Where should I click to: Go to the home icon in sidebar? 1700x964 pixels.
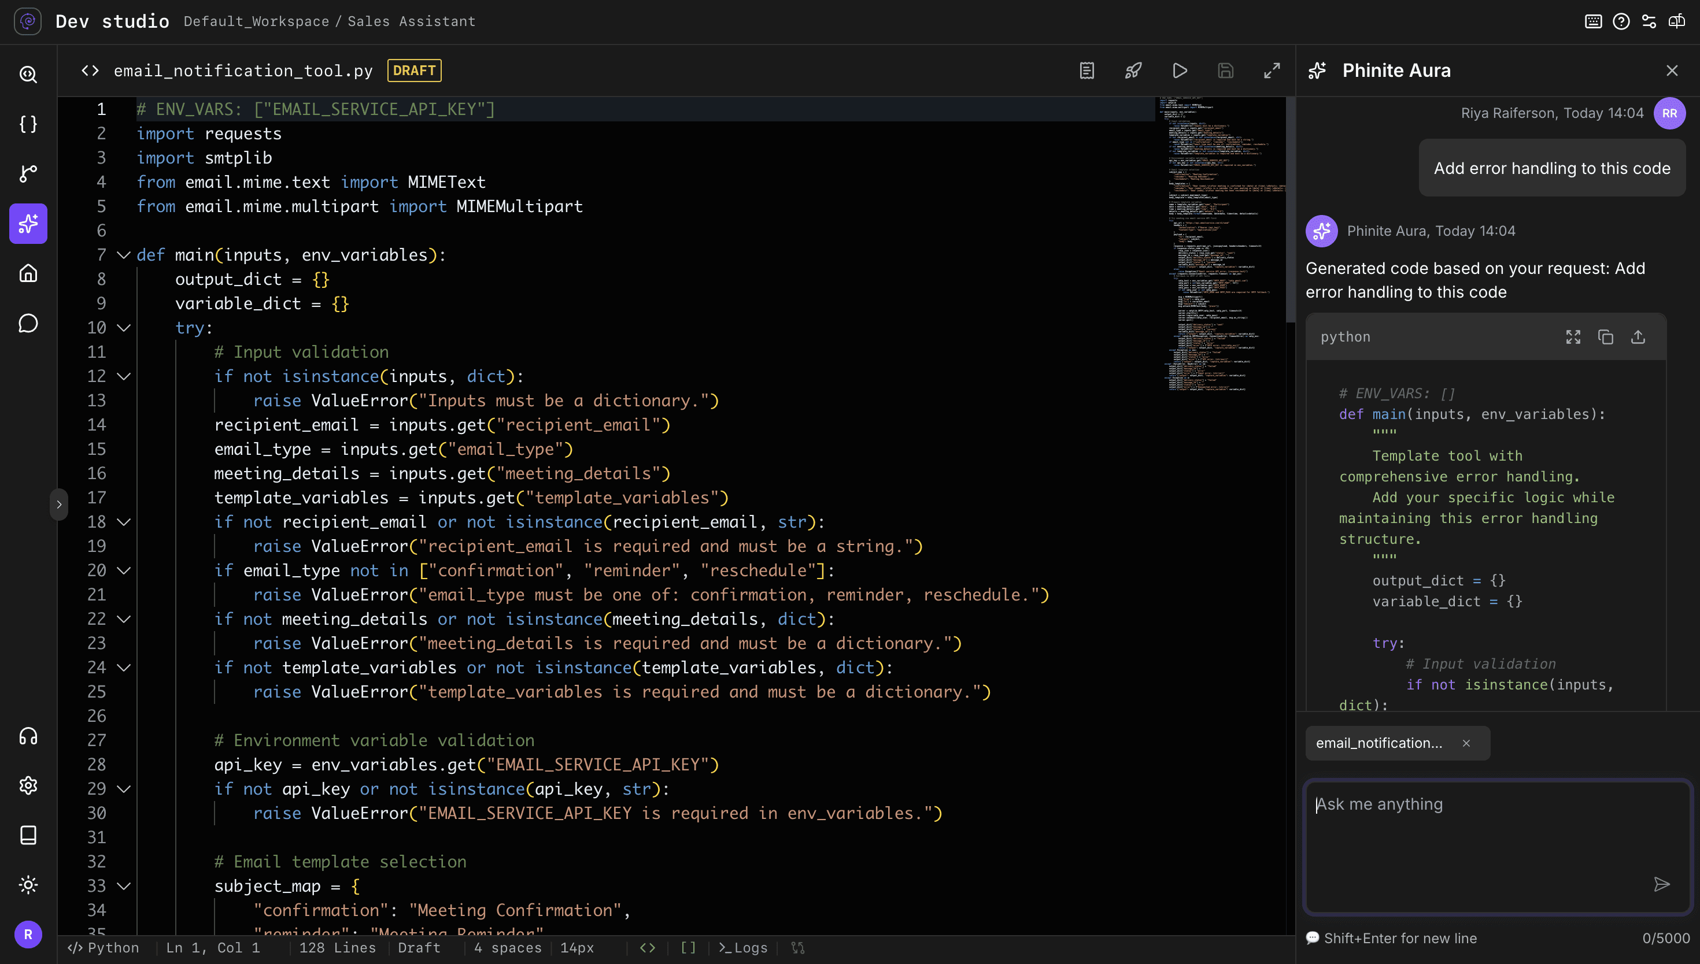(x=28, y=273)
